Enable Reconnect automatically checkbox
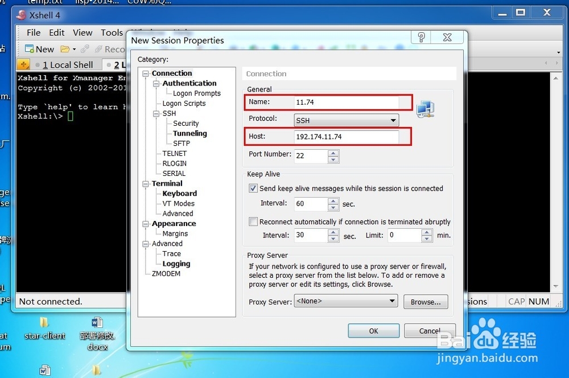The width and height of the screenshot is (569, 378). (253, 221)
